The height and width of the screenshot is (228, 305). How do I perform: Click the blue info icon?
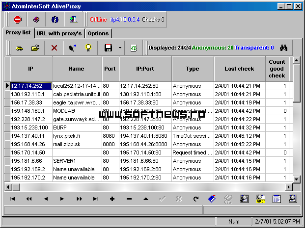coord(55,20)
